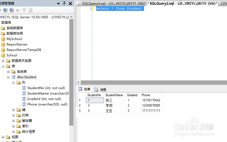Click the Object Explorer vertical scrollbar thumb

pos(71,72)
